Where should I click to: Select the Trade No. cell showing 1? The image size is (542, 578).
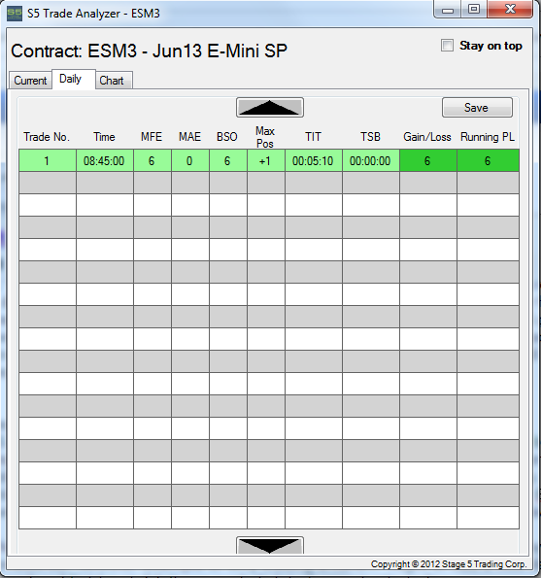[x=48, y=160]
